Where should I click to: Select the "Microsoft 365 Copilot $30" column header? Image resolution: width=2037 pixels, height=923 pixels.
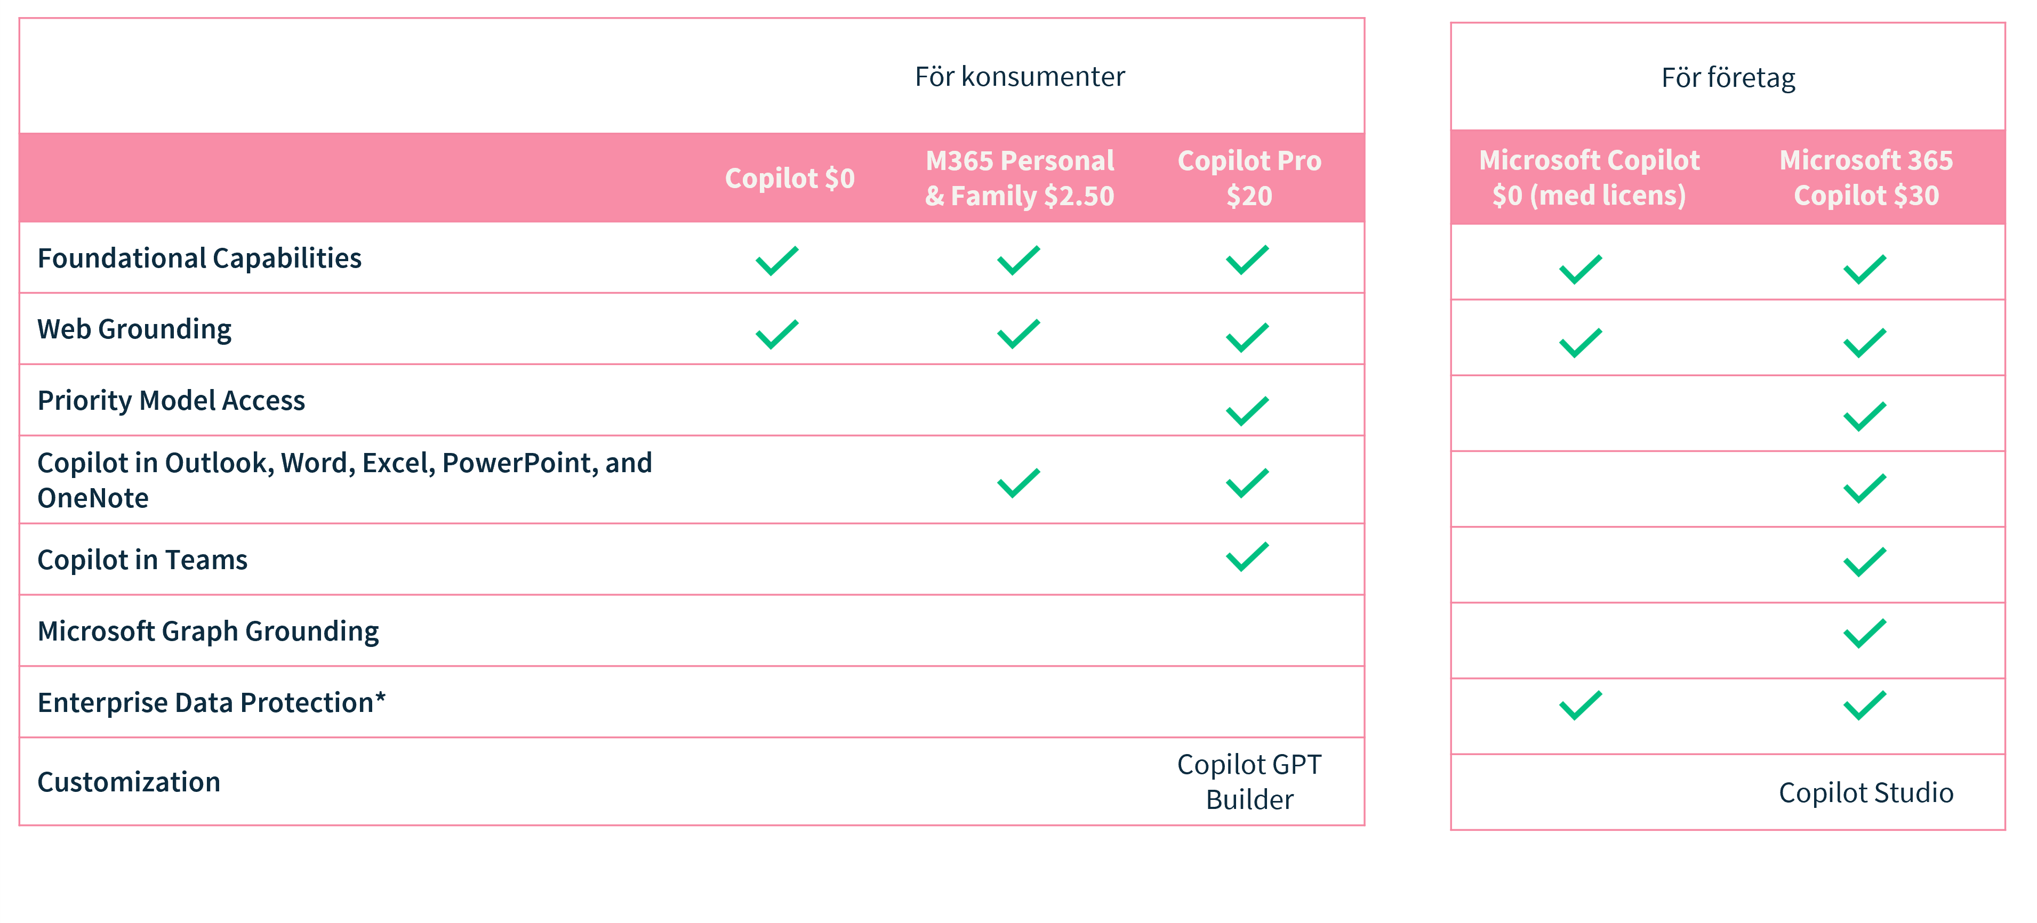tap(1865, 178)
